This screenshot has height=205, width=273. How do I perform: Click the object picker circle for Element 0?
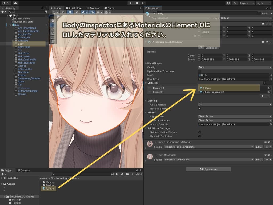pos(269,88)
